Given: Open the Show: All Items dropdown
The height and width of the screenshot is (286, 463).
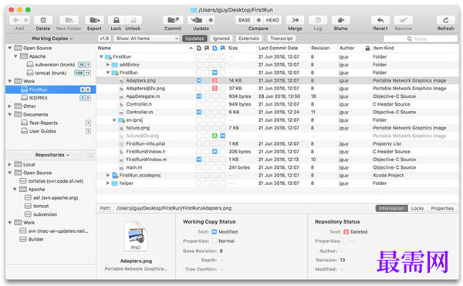Looking at the screenshot, I should 147,39.
